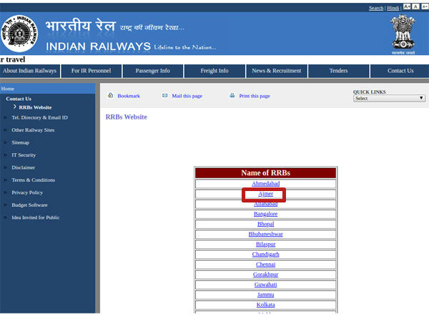Image resolution: width=429 pixels, height=322 pixels.
Task: Open Freight Info menu
Action: pos(214,71)
